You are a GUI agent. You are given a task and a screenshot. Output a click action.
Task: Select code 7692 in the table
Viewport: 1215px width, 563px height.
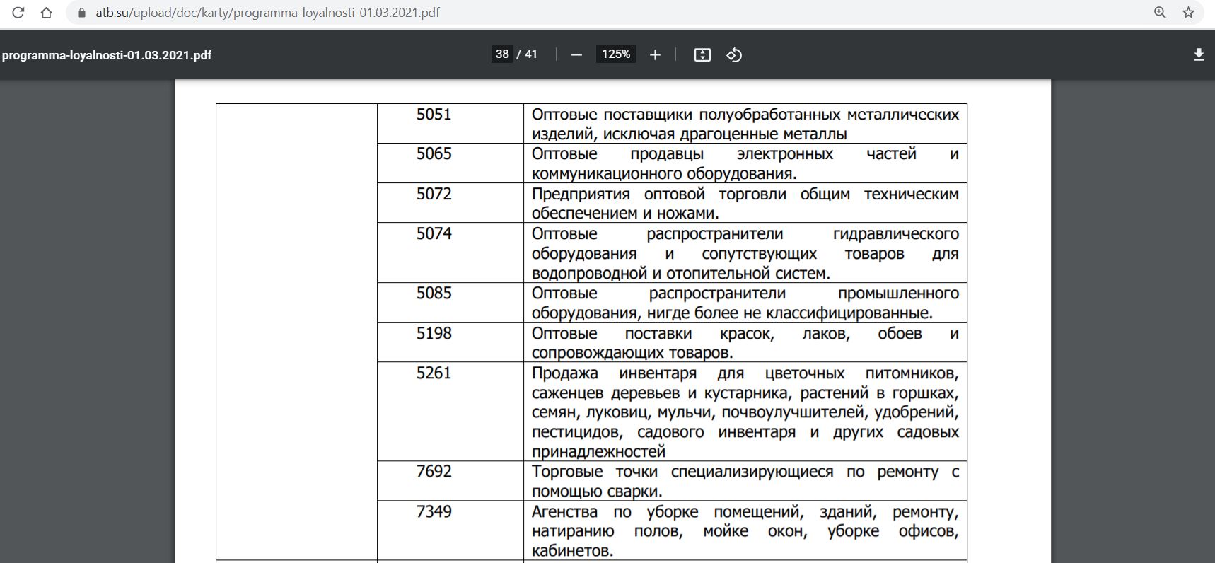(x=434, y=472)
